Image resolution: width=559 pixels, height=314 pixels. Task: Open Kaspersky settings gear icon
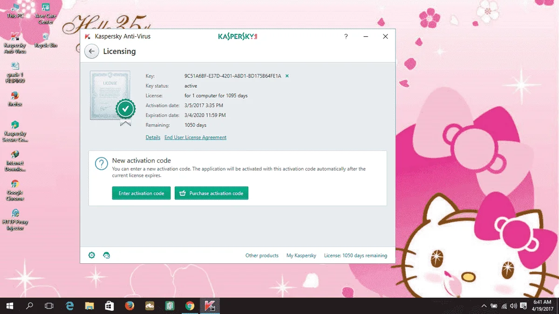92,255
